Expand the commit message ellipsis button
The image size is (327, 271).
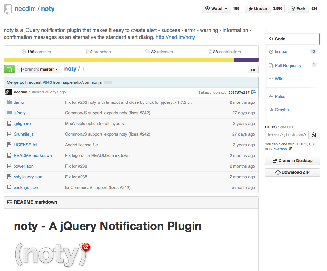click(x=108, y=82)
